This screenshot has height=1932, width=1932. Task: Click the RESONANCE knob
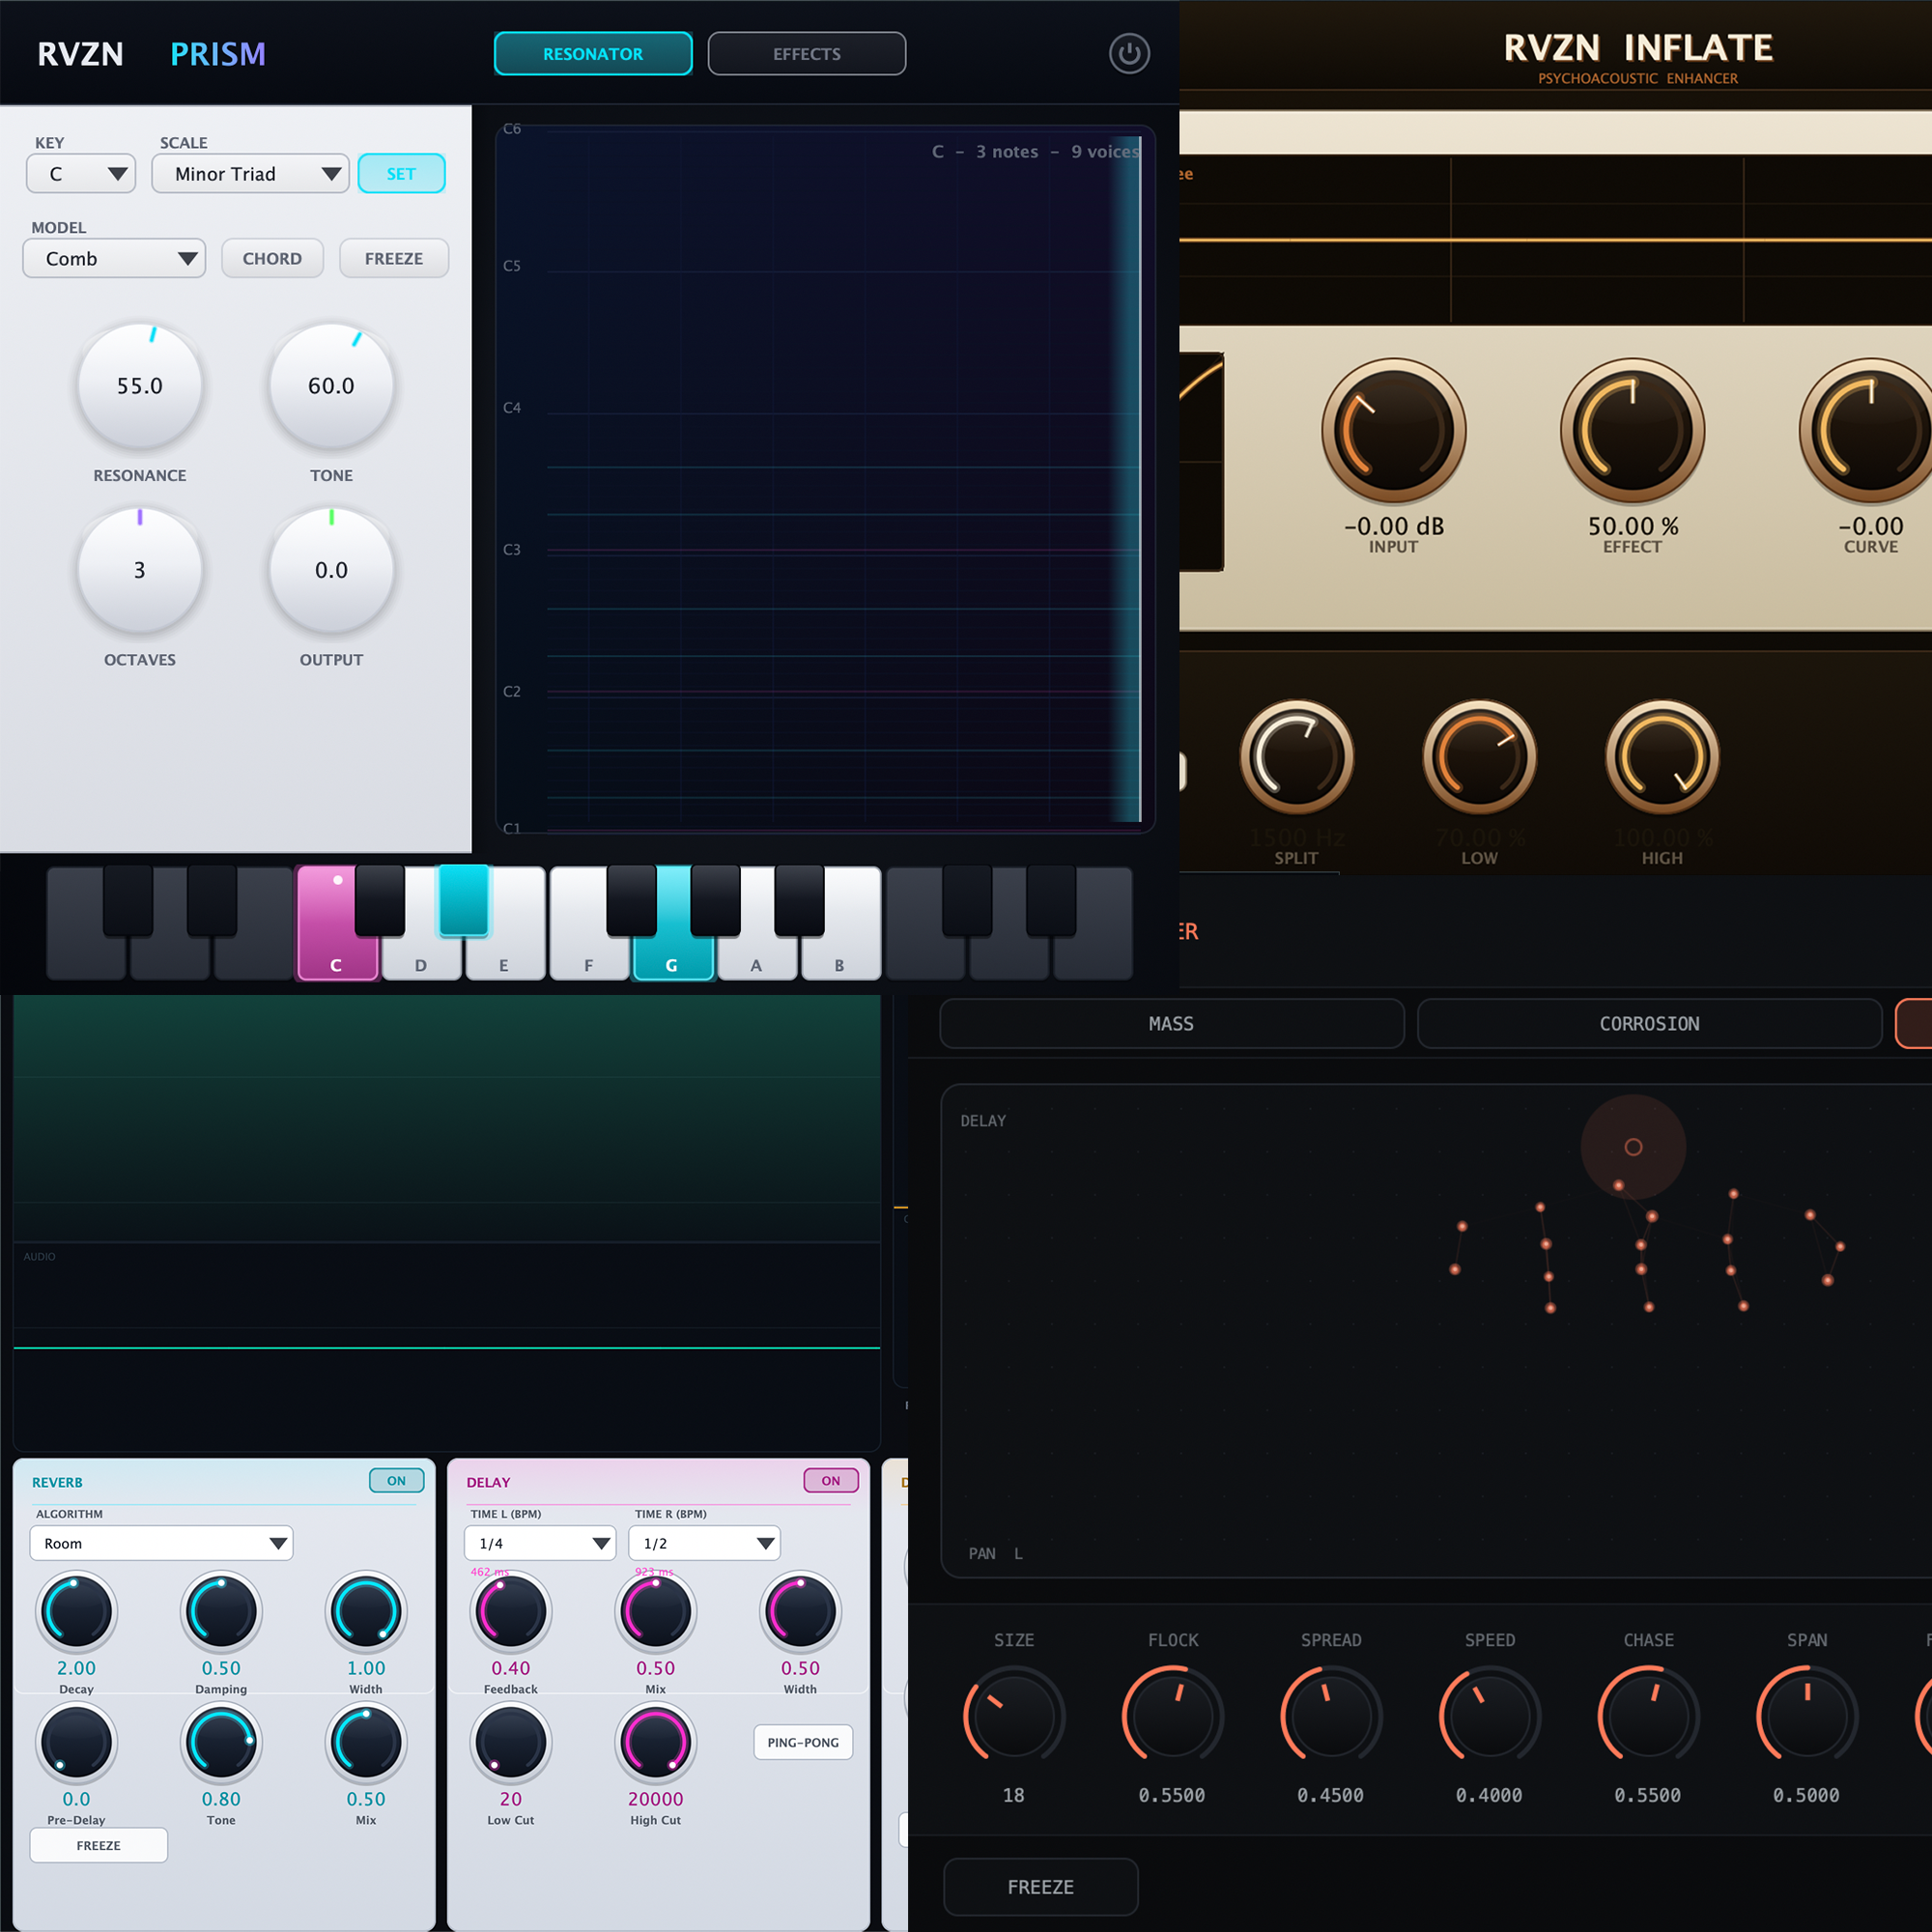[x=140, y=386]
